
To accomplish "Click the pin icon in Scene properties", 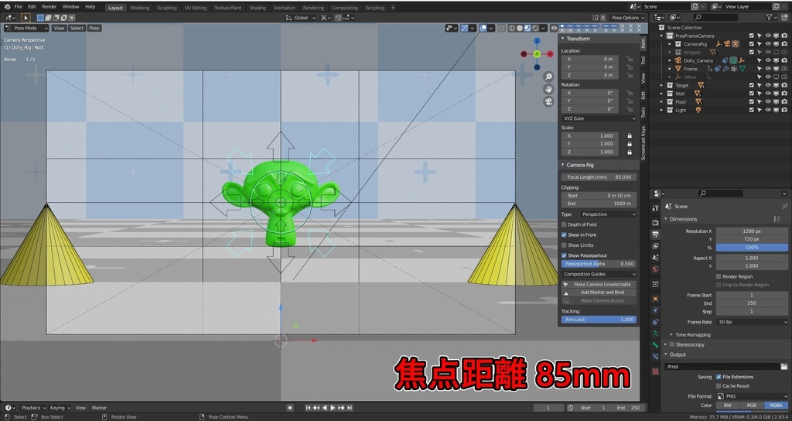I will coord(784,206).
